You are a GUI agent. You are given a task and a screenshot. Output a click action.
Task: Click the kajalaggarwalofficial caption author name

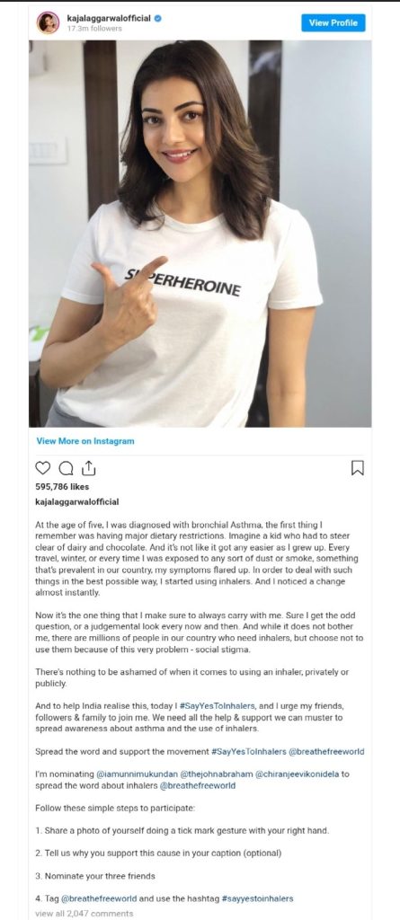tap(77, 502)
